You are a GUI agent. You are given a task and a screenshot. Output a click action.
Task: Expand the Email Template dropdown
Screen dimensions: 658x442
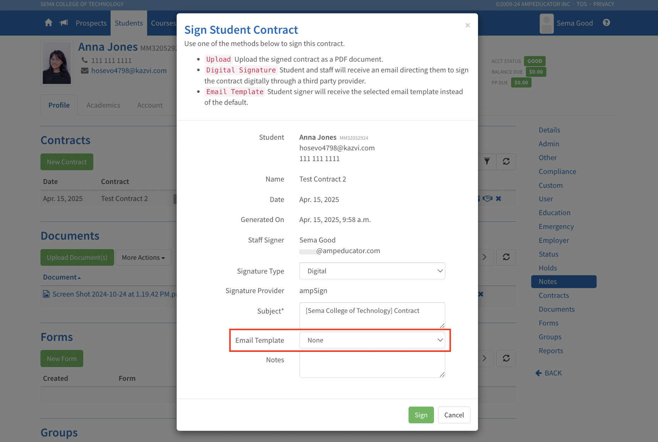coord(372,340)
